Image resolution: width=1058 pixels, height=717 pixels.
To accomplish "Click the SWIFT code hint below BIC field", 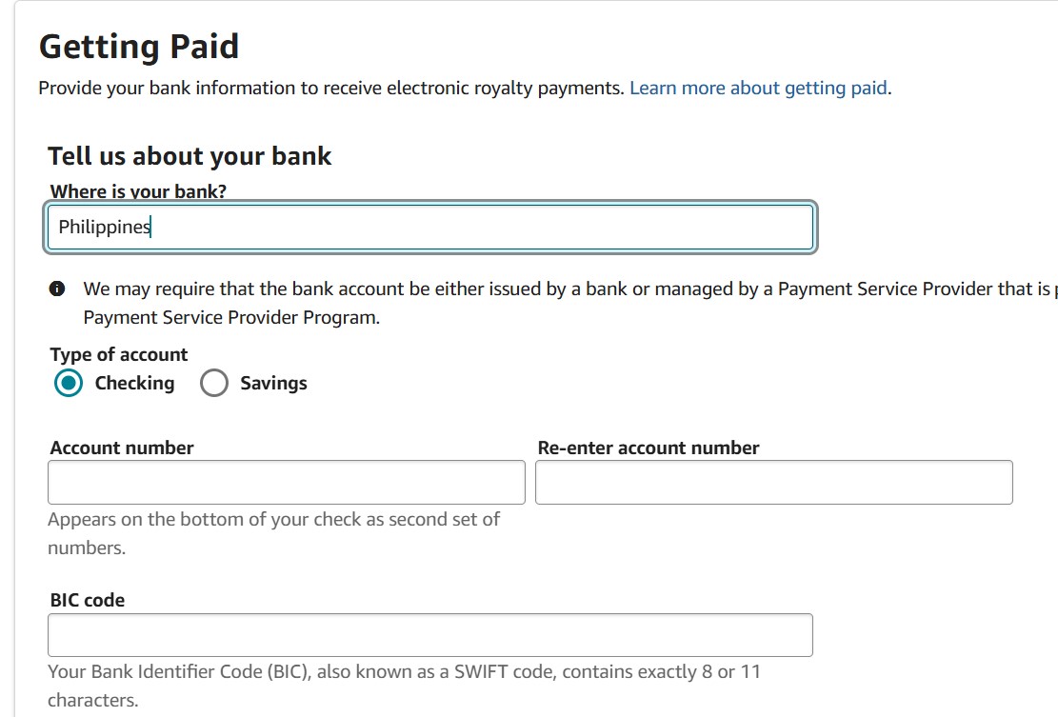I will click(x=404, y=685).
